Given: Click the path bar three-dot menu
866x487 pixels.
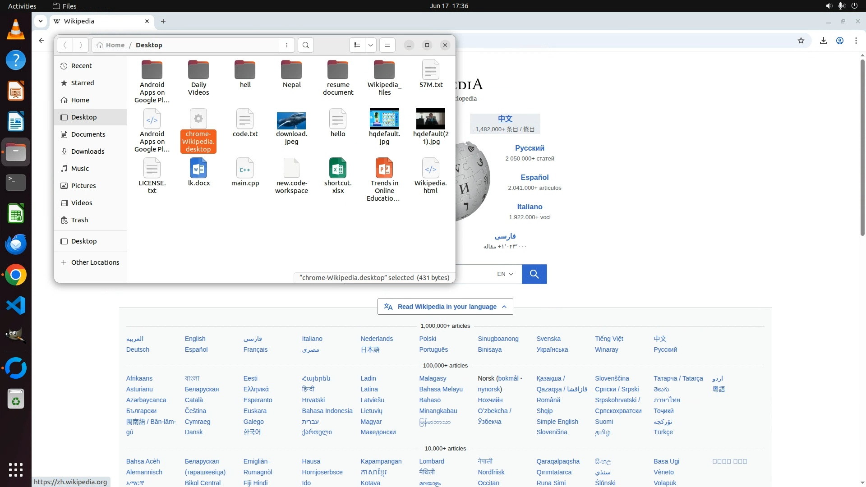Looking at the screenshot, I should click(287, 45).
